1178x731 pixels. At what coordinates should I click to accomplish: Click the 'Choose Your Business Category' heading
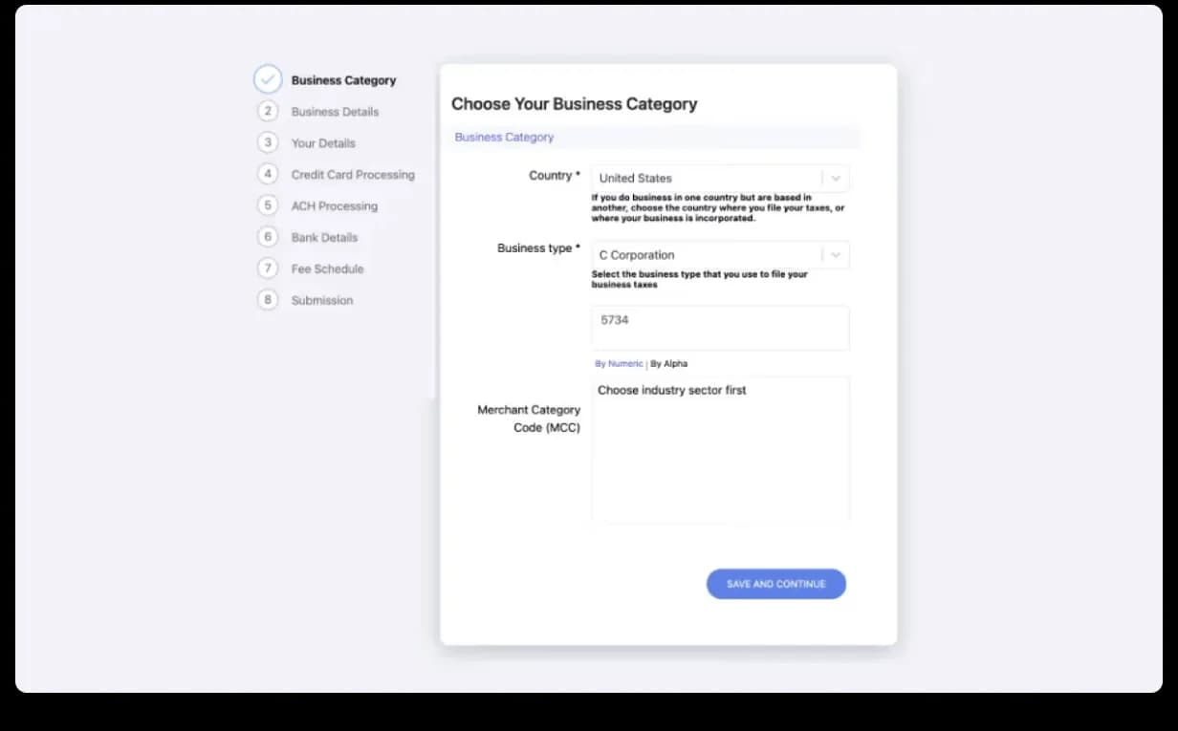click(x=575, y=104)
